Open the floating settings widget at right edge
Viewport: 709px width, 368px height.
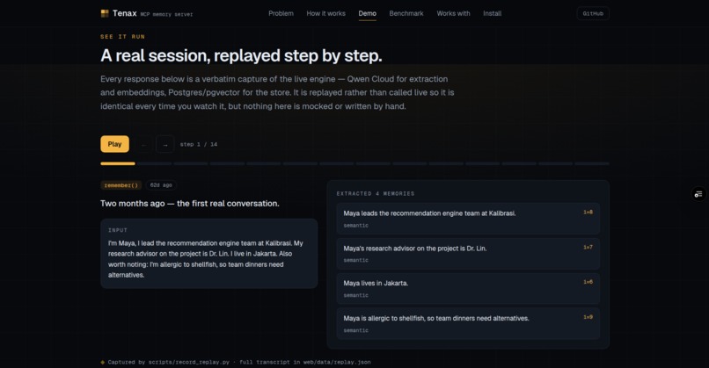698,194
